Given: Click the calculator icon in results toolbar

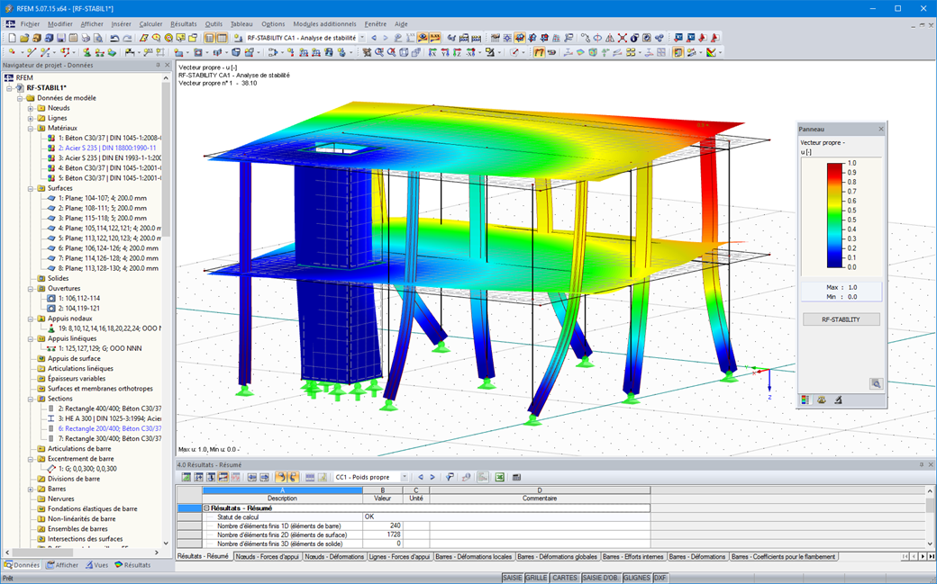Looking at the screenshot, I should [516, 477].
